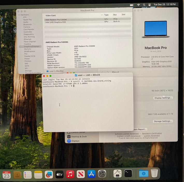
Task: Open the Regulatory Certification link
Action: click(x=152, y=133)
